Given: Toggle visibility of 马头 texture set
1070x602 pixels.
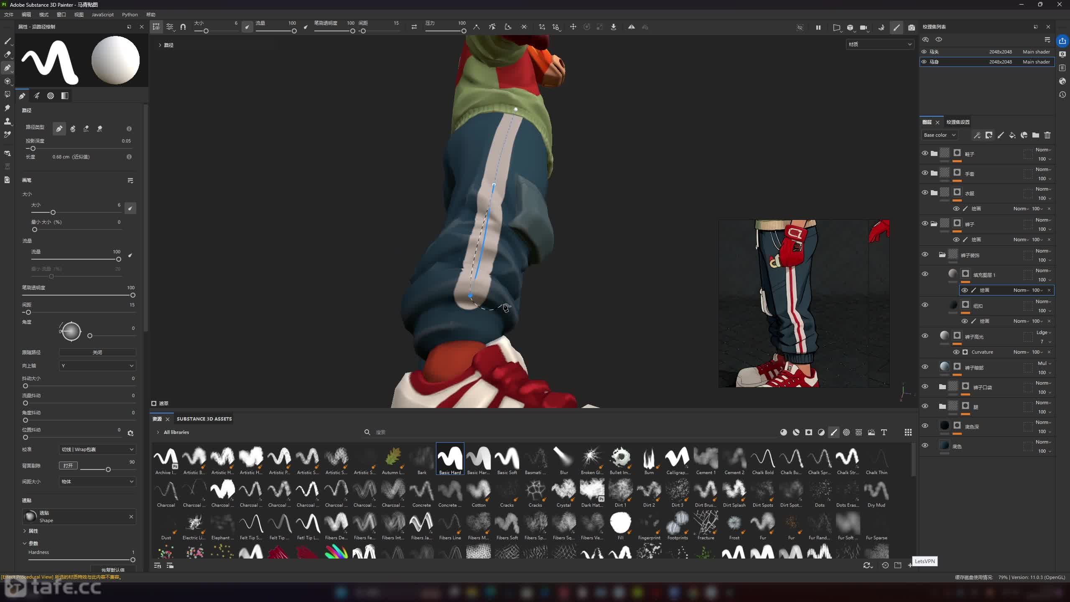Looking at the screenshot, I should click(x=924, y=52).
